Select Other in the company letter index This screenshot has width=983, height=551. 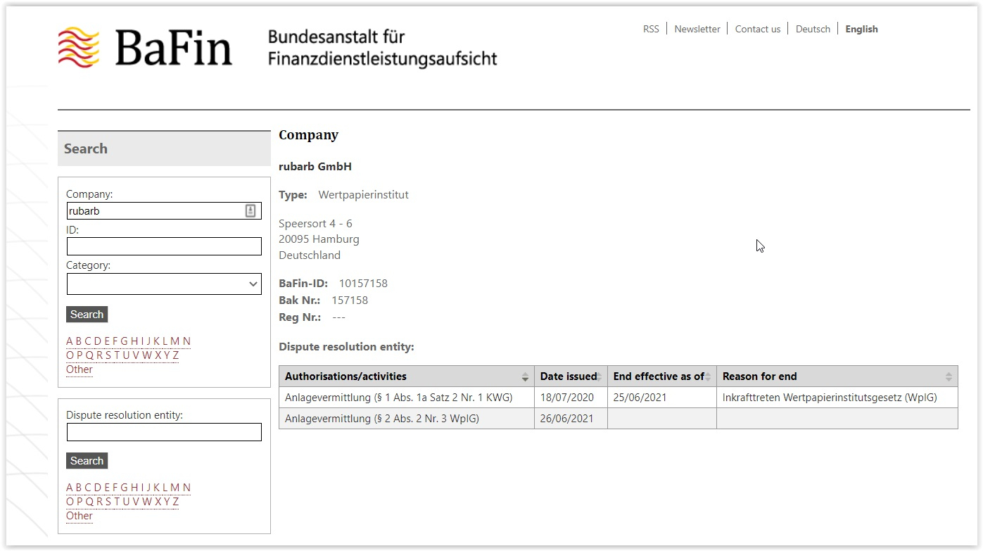click(x=80, y=369)
